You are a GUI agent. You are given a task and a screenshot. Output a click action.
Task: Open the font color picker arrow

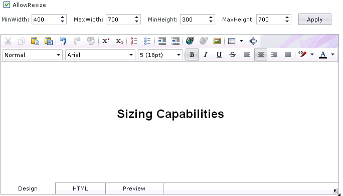point(332,54)
